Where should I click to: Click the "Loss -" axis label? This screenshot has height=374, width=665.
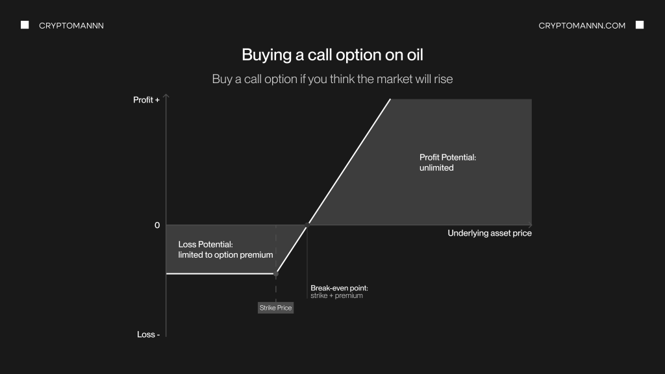point(148,334)
